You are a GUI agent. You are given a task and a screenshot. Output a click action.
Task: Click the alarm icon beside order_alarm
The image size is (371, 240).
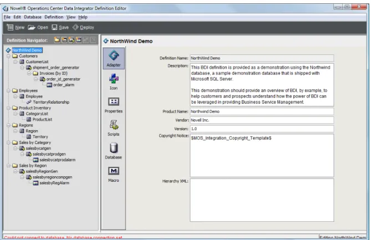(49, 85)
